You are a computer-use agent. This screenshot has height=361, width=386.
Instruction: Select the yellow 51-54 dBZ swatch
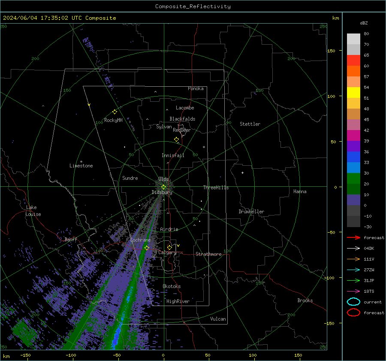(x=353, y=92)
